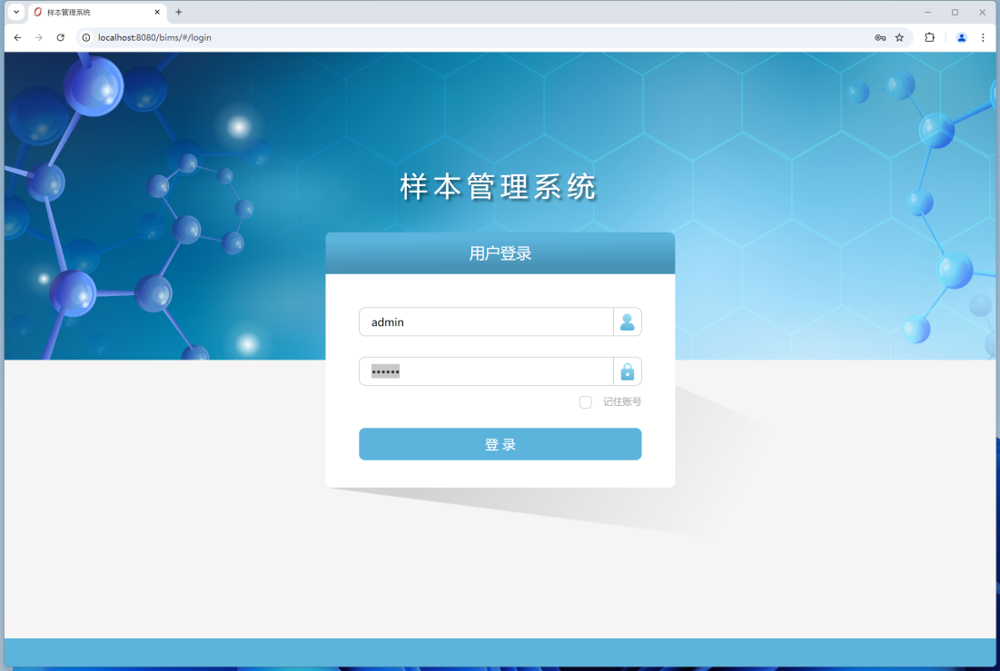Click the browser forward arrow
1000x671 pixels.
(39, 37)
